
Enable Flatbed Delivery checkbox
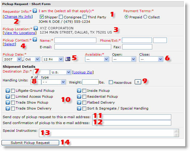pyautogui.click(x=84, y=102)
